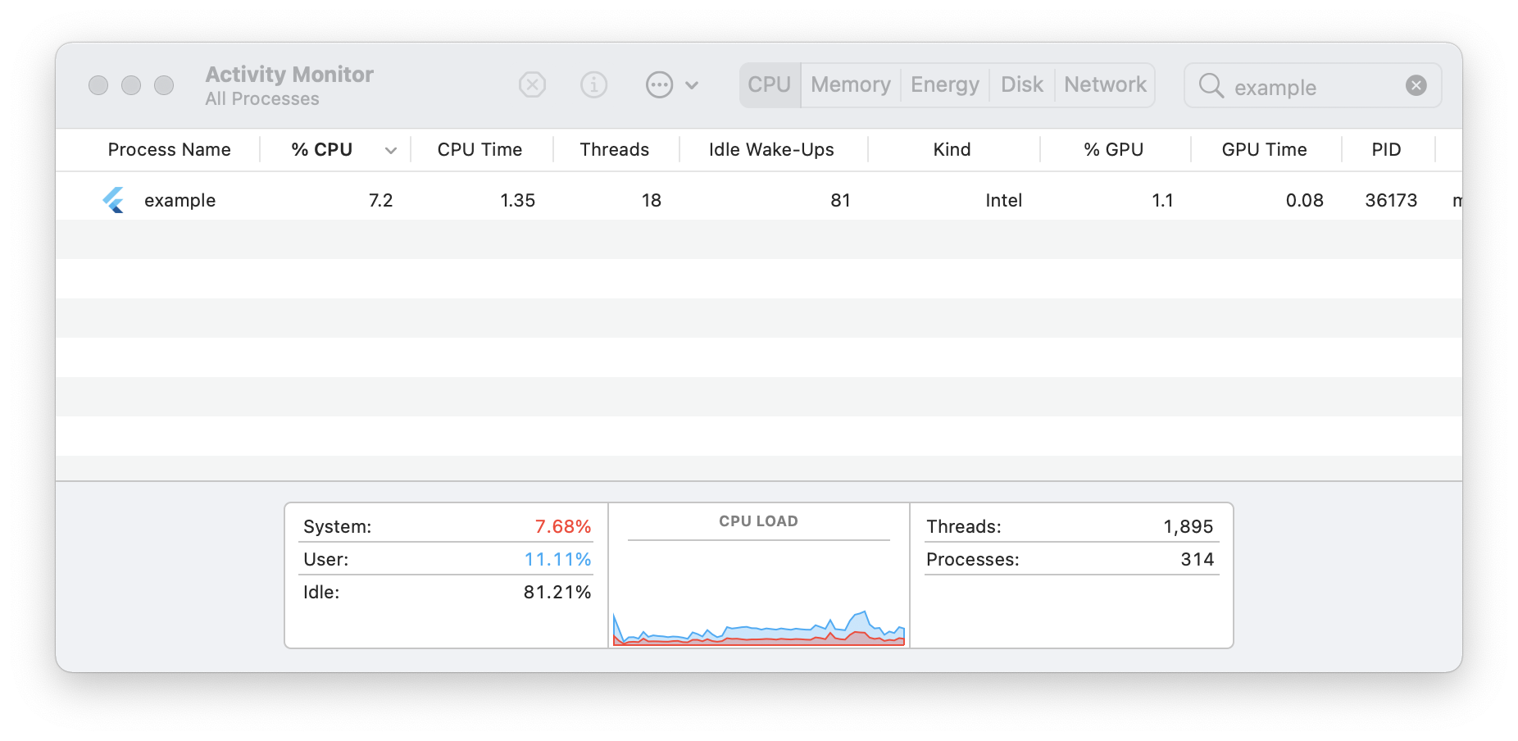Viewport: 1518px width, 741px height.
Task: Select the CPU tab
Action: point(768,84)
